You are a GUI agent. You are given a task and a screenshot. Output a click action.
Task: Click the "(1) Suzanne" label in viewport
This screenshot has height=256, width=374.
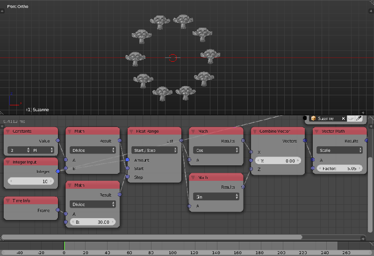[38, 110]
